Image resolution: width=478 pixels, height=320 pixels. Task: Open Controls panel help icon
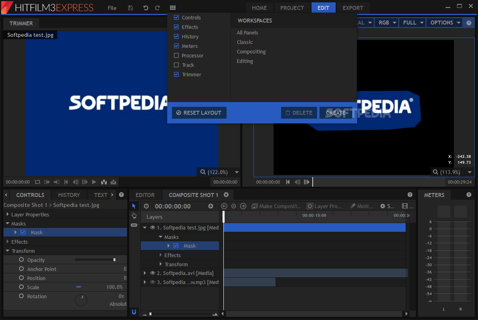[121, 195]
